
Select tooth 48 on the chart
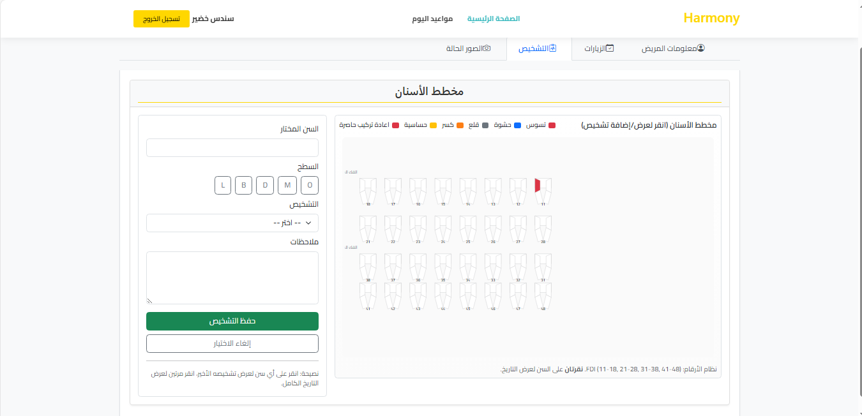point(543,295)
